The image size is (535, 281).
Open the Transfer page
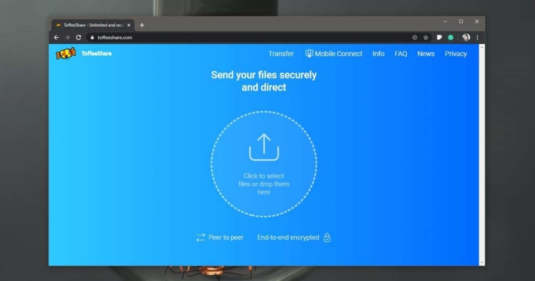pos(281,54)
